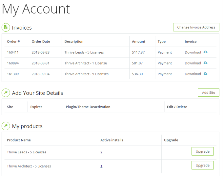Screen dimensions: 223x180
Task: Click invoice description Thrive Leads - 5 Licenses
Action: tap(84, 52)
